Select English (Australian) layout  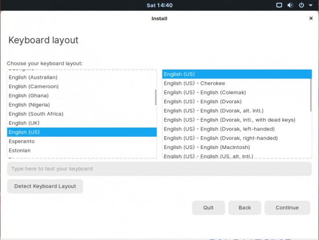pos(82,77)
